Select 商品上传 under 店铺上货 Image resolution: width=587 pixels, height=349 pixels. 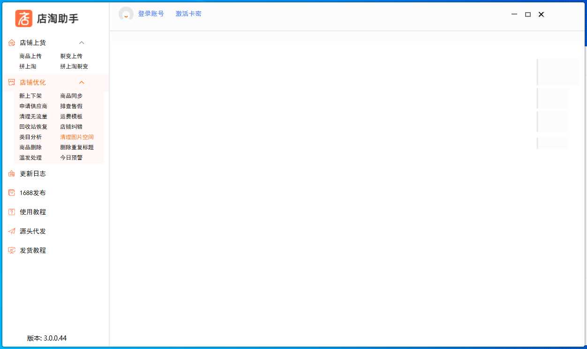31,56
